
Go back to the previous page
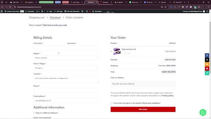[2, 7]
